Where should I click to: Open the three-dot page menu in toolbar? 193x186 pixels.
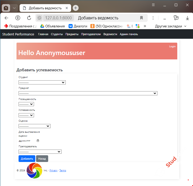pyautogui.click(x=153, y=18)
